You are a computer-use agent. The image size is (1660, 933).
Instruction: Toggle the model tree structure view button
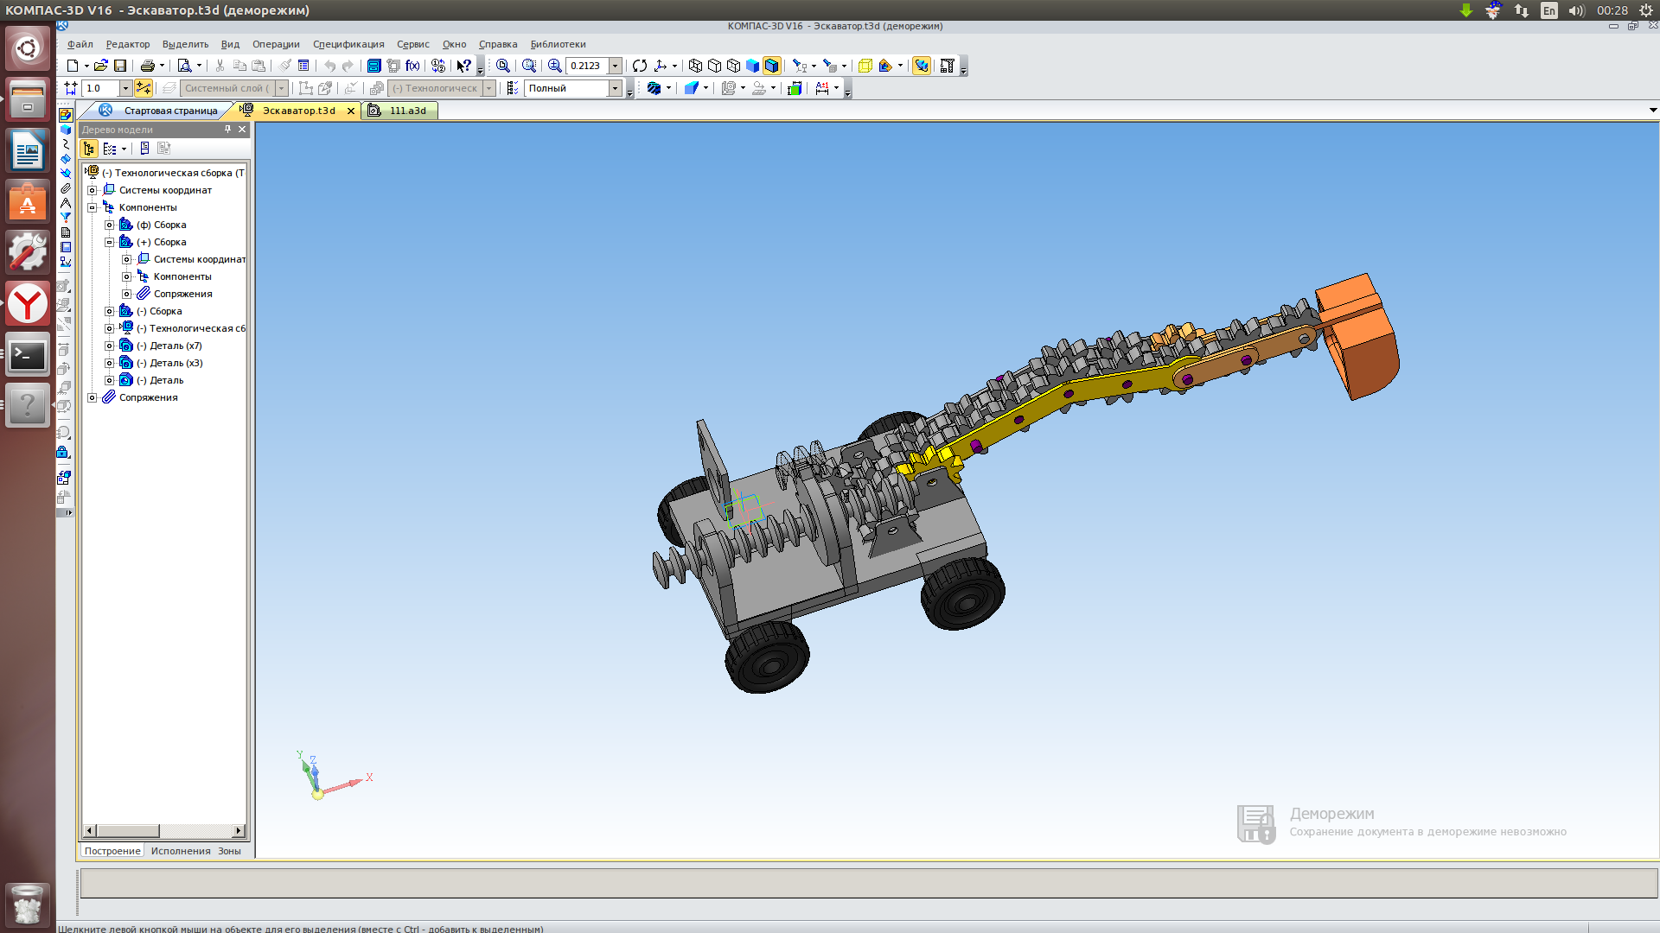point(89,149)
